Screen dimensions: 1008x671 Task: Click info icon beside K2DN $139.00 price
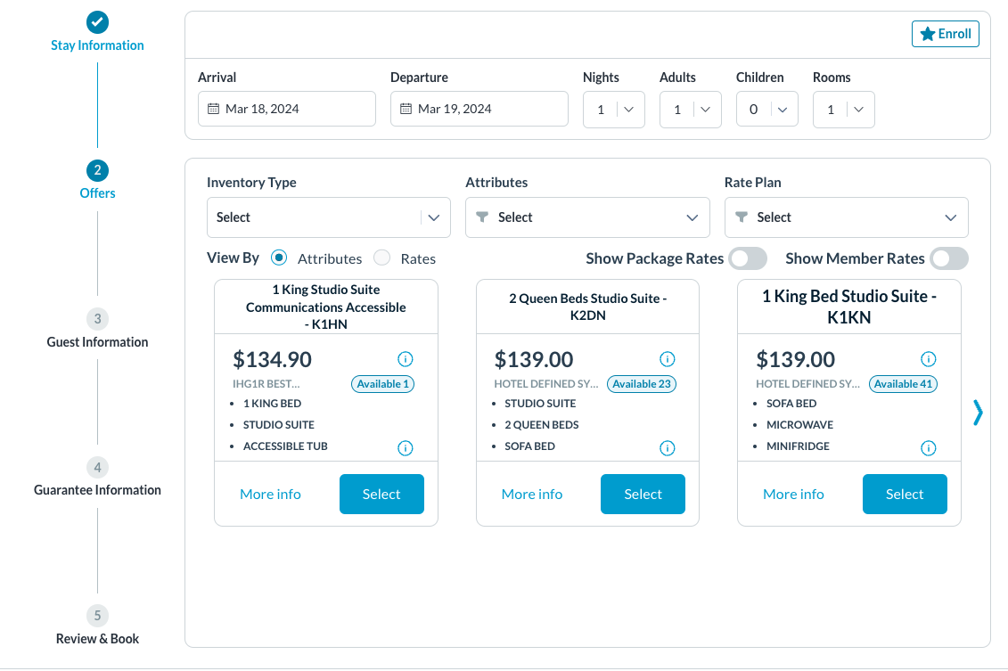point(667,359)
